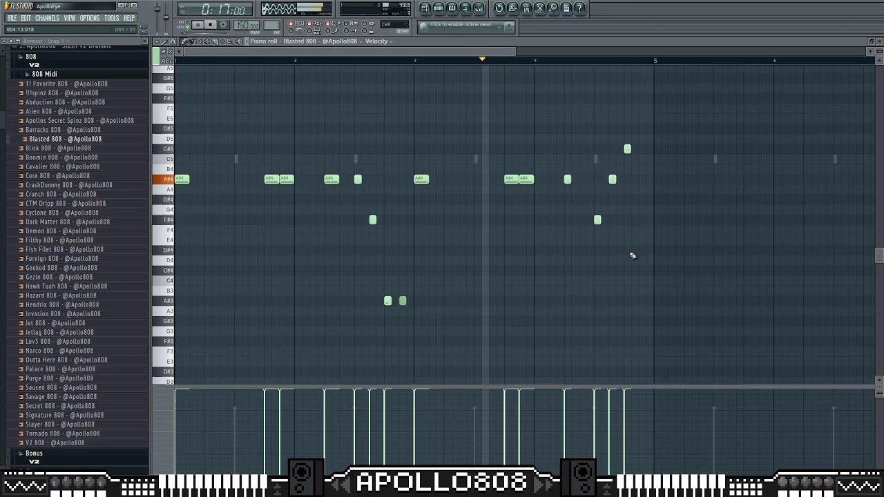The image size is (884, 497).
Task: Click the Abc icon beside the timeline
Action: [x=166, y=61]
